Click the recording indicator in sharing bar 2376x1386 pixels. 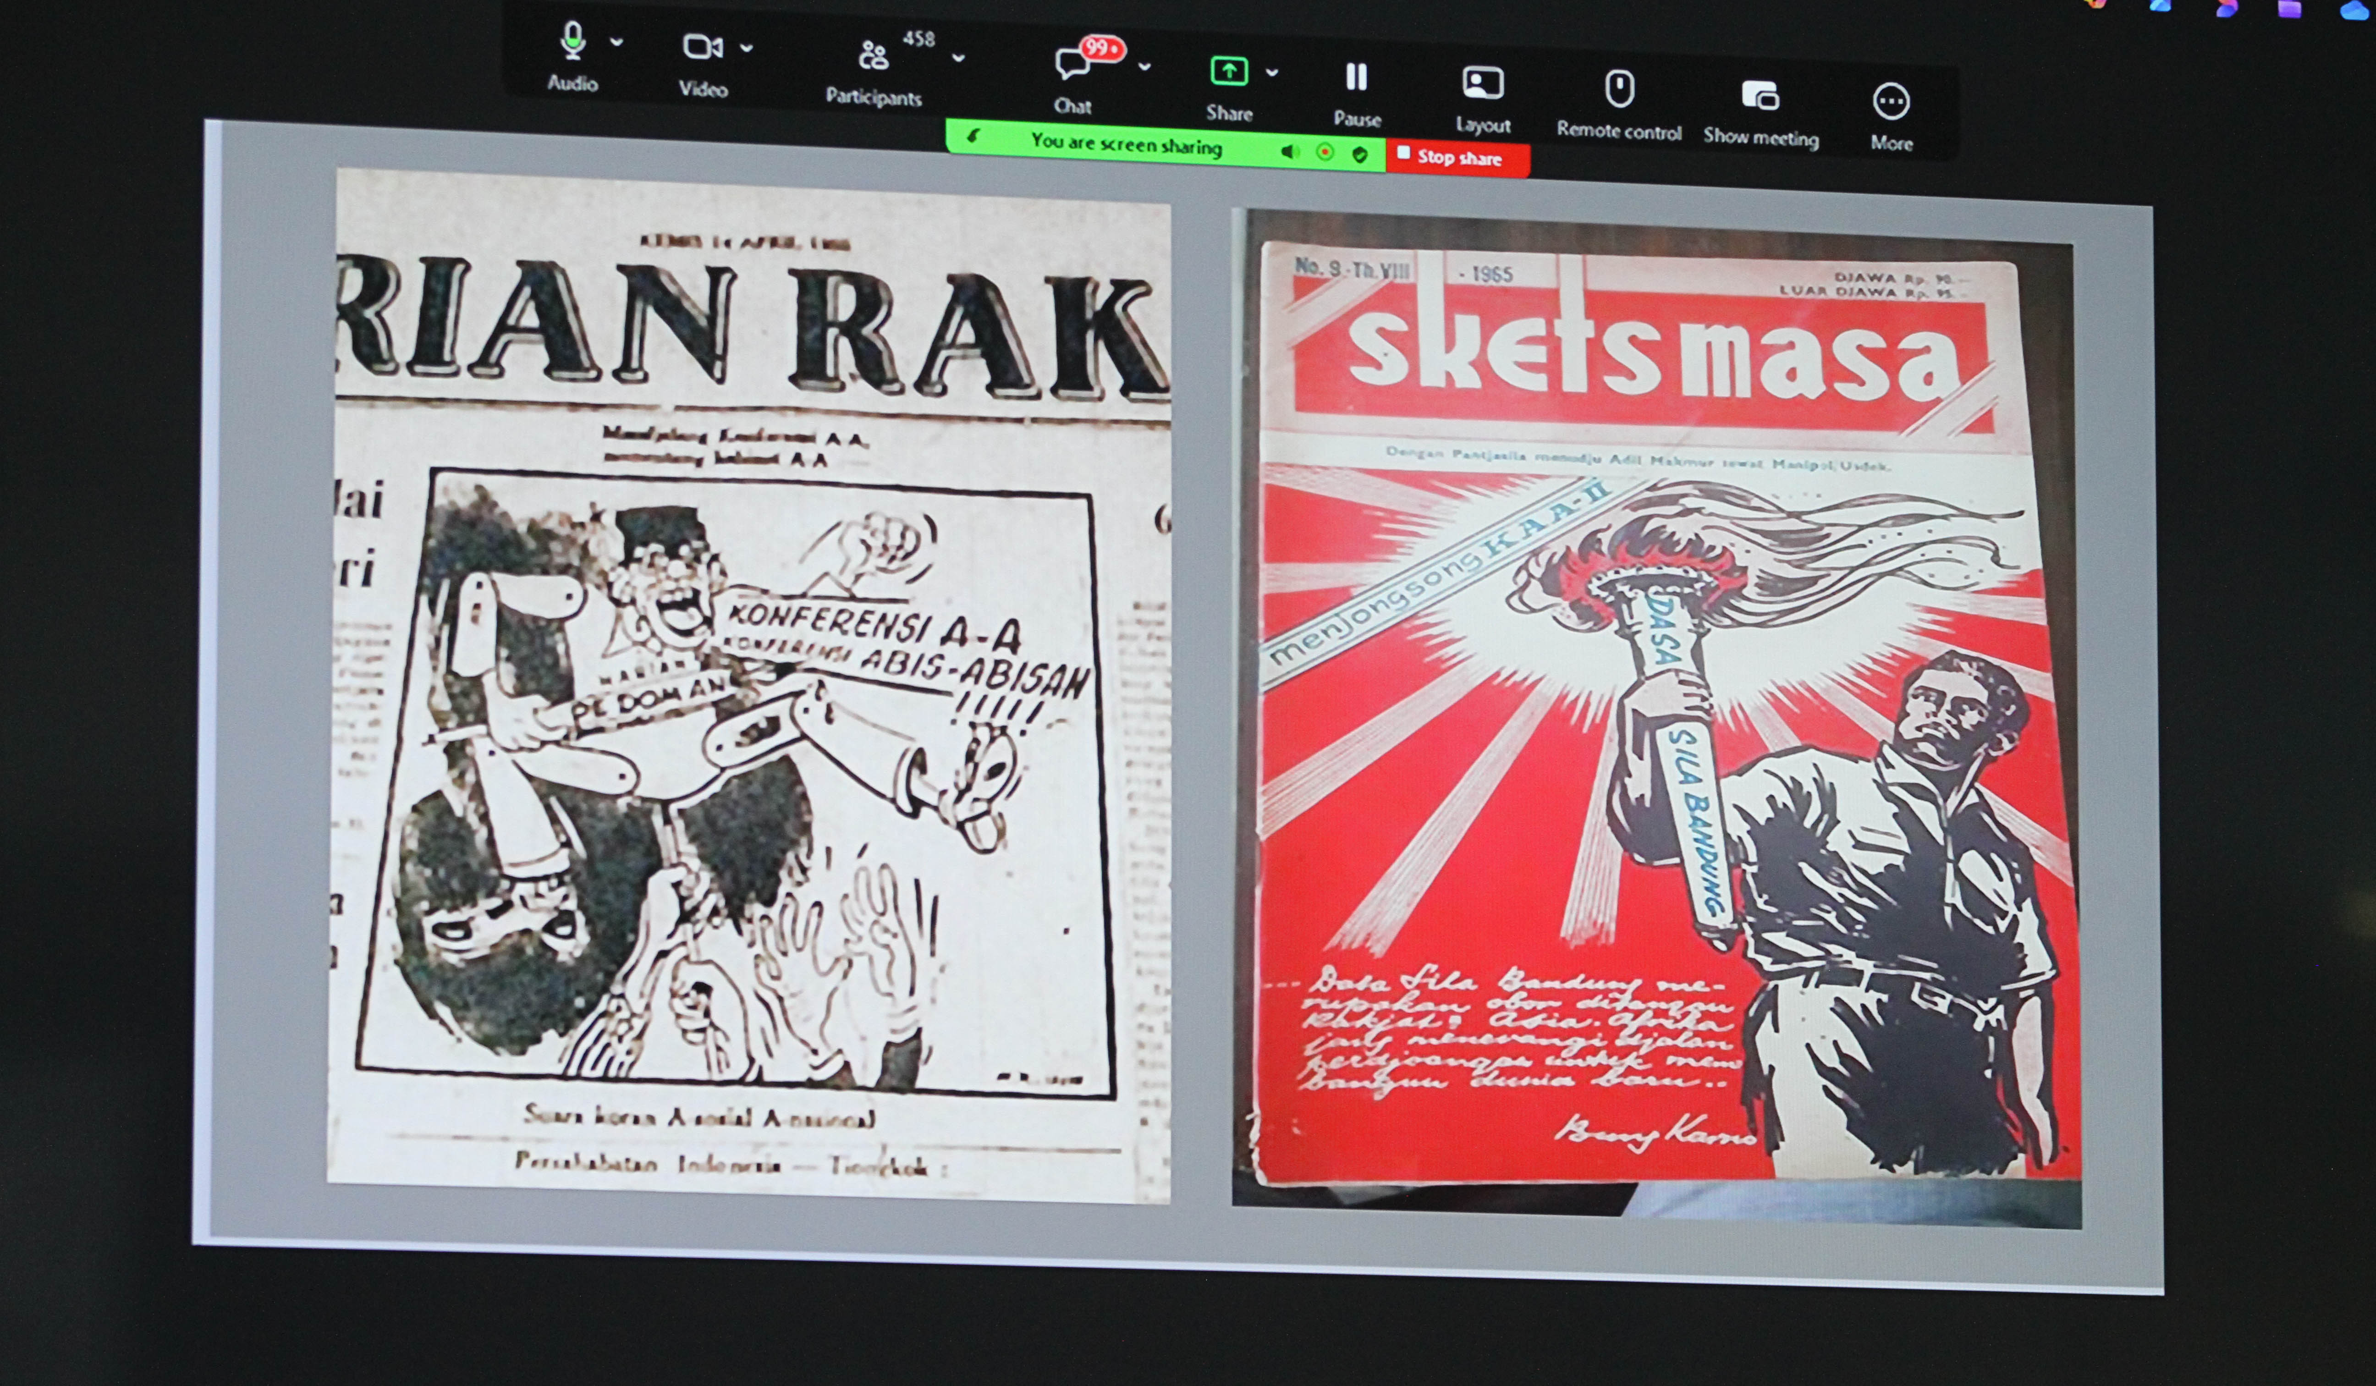1325,152
